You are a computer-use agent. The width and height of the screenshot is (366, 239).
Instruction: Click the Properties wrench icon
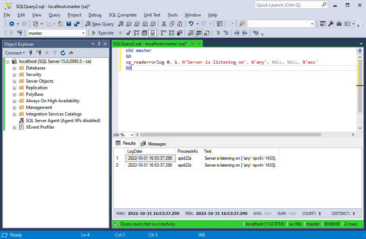pos(331,24)
